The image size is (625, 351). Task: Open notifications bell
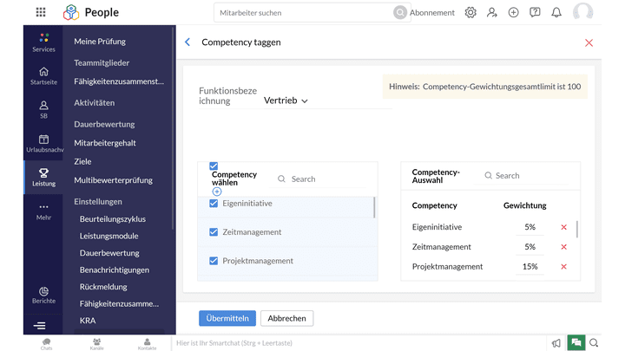click(x=556, y=12)
